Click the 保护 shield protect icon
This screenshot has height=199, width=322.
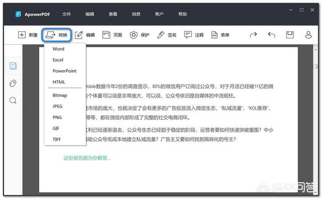coord(133,35)
